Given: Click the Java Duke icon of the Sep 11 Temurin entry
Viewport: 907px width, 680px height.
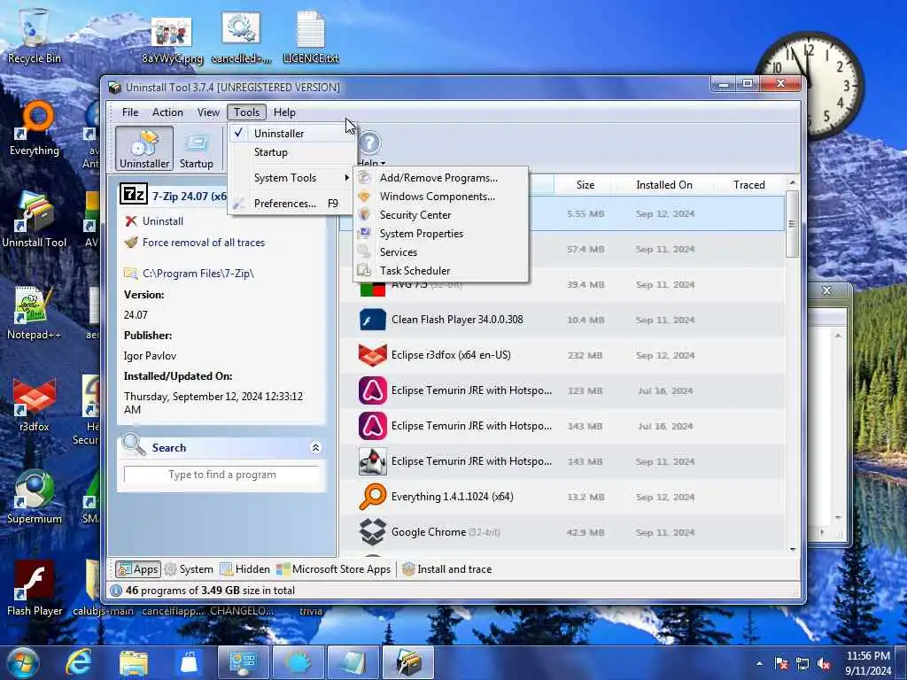Looking at the screenshot, I should pos(372,460).
